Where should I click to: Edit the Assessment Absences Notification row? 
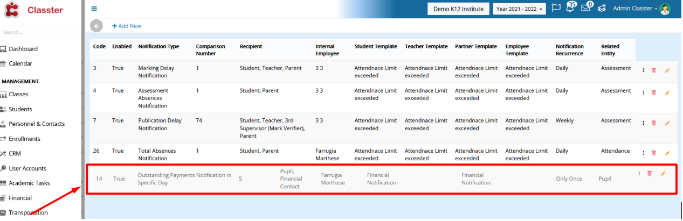[667, 93]
